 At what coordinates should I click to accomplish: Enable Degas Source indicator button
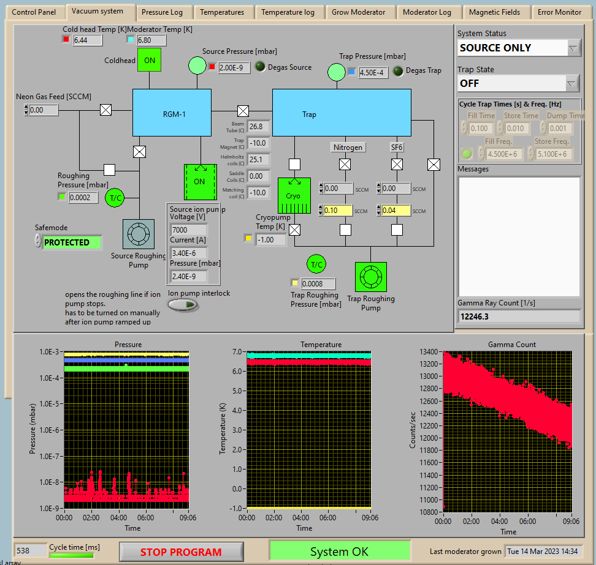click(260, 67)
